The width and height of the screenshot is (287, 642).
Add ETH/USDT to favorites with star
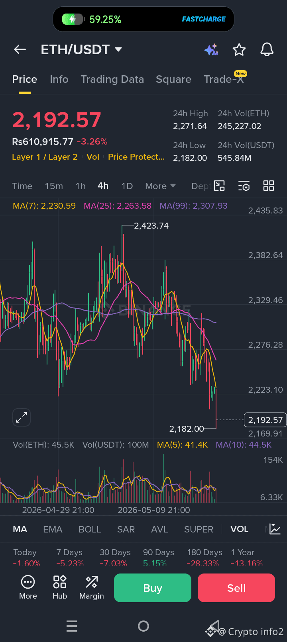pyautogui.click(x=239, y=50)
